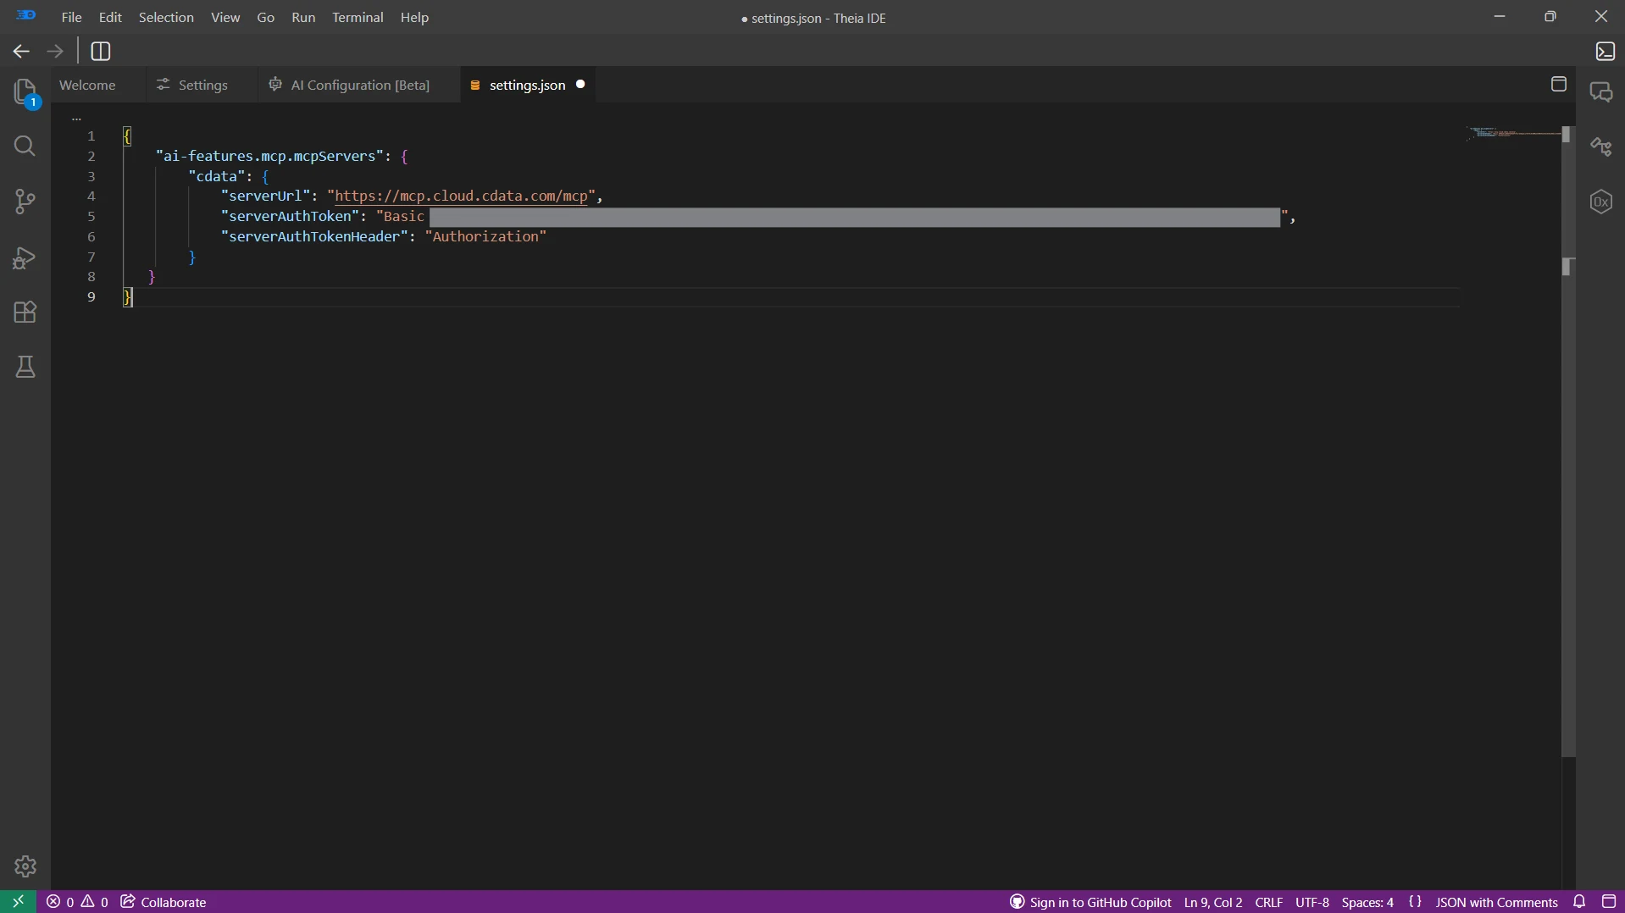Image resolution: width=1625 pixels, height=913 pixels.
Task: Click the Theia logo icon
Action: pos(26,15)
